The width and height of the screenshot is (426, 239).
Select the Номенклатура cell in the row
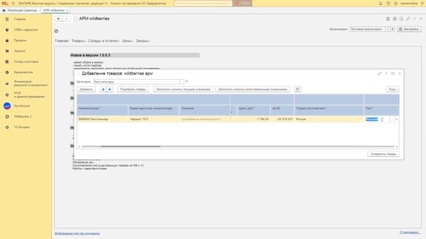[103, 119]
